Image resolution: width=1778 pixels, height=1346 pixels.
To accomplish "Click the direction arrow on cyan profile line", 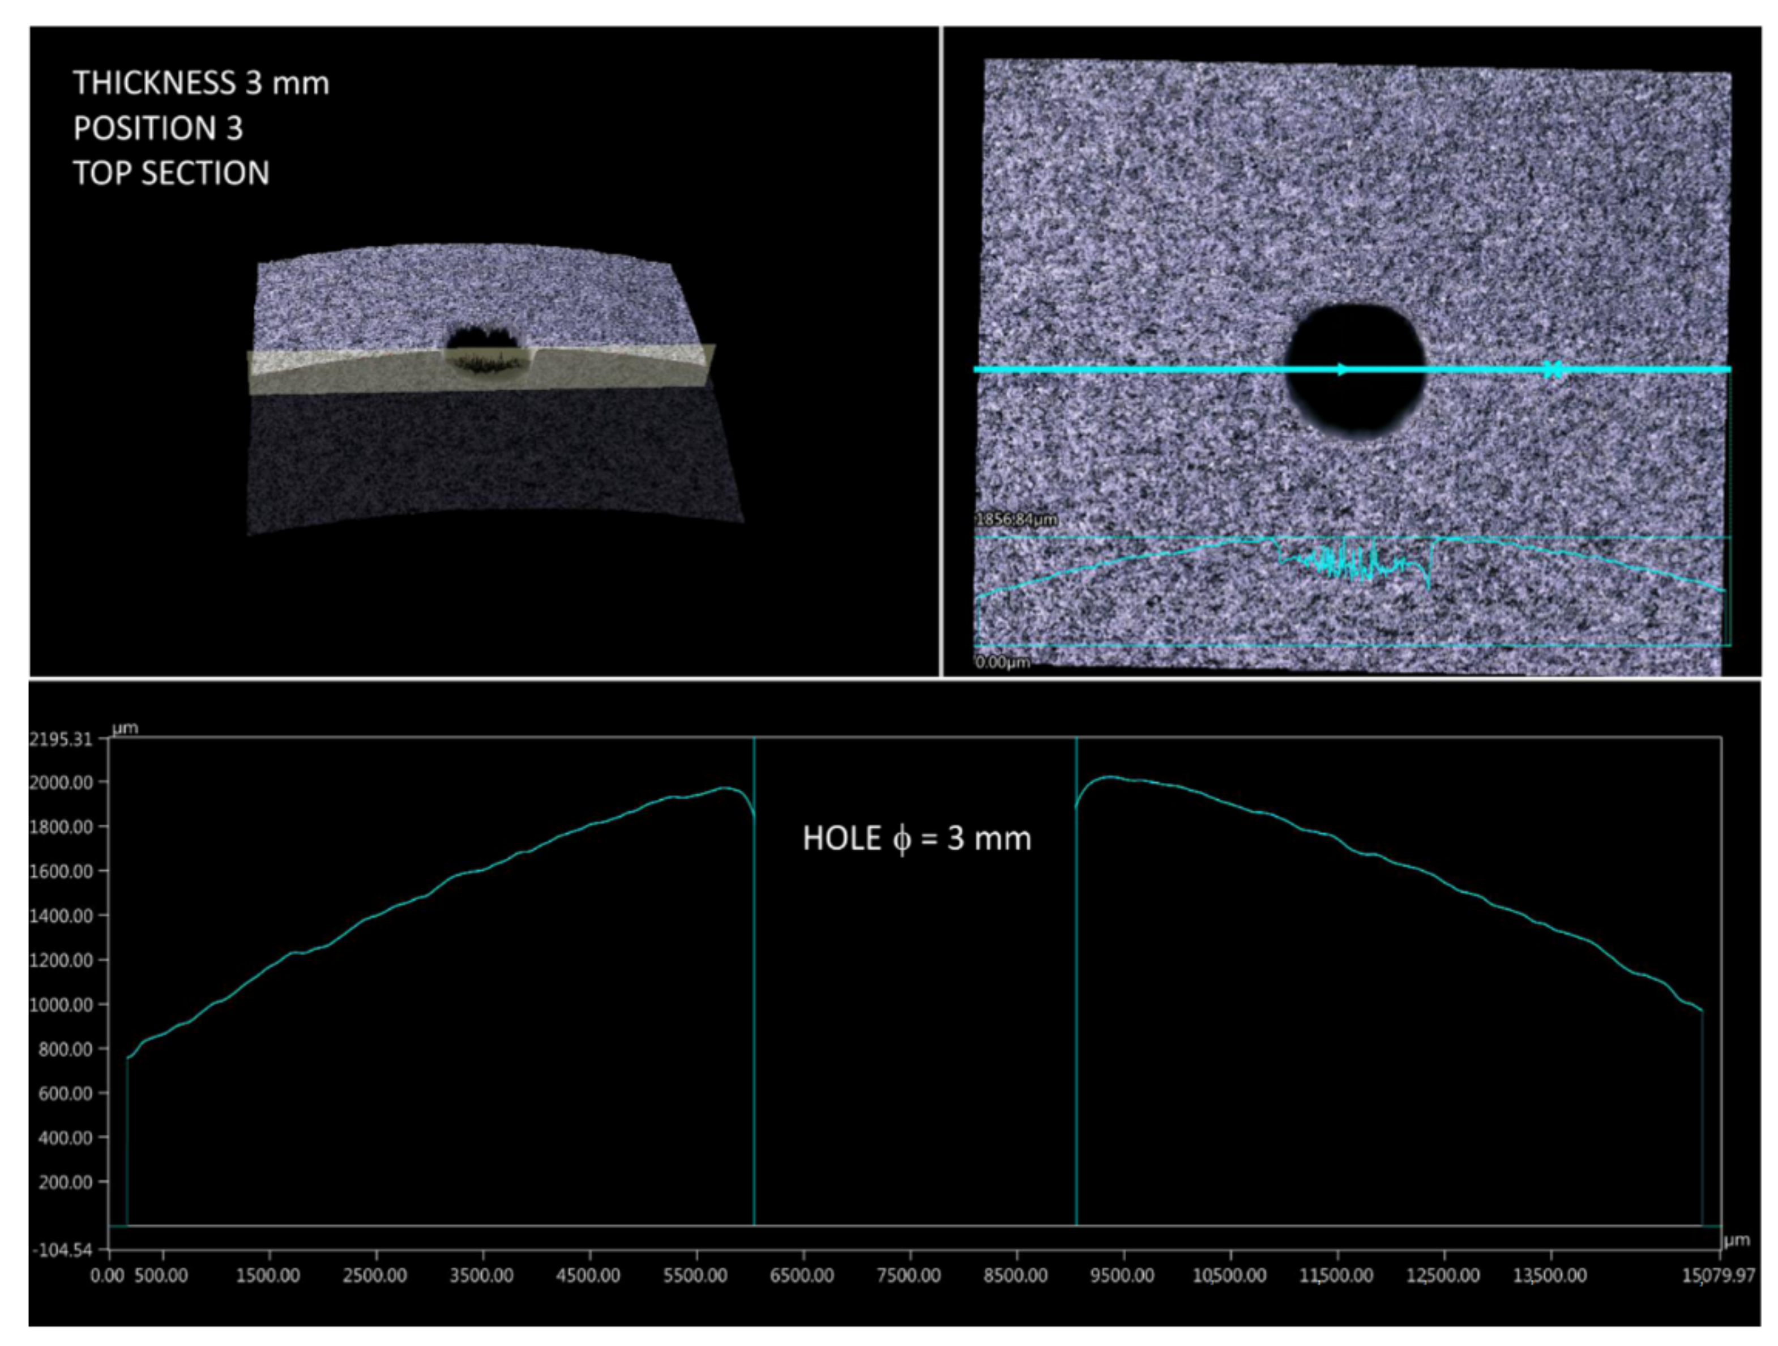I will pos(1343,370).
